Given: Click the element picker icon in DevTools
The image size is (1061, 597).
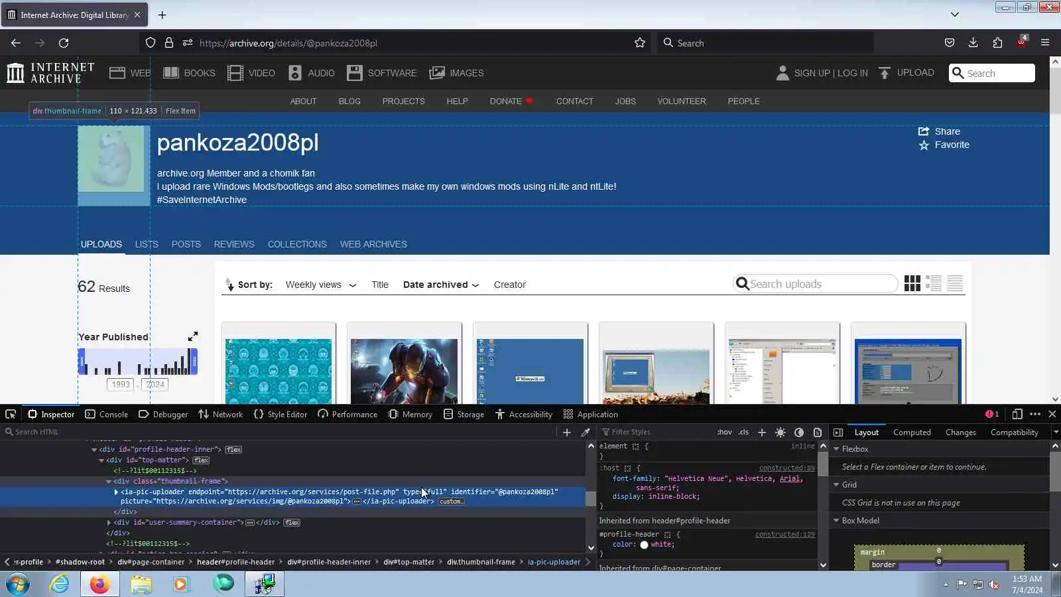Looking at the screenshot, I should [11, 414].
